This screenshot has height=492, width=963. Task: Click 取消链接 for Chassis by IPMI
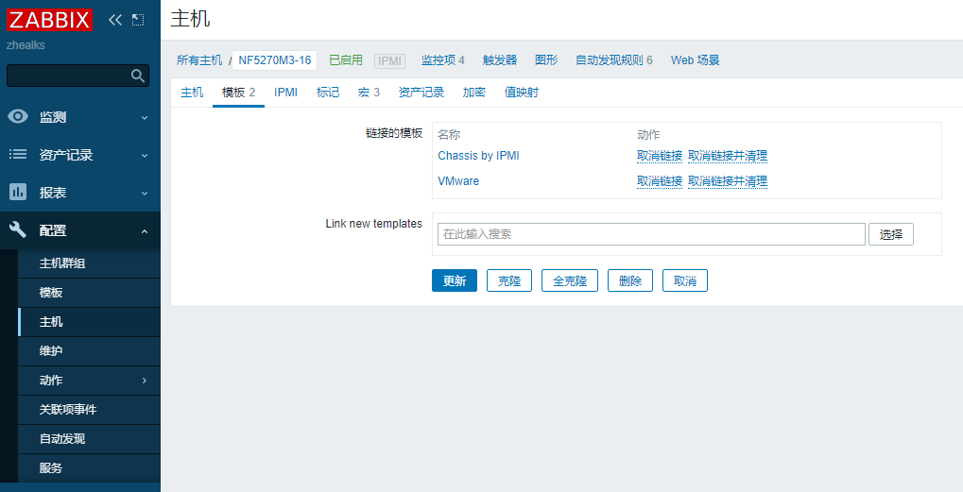click(660, 156)
